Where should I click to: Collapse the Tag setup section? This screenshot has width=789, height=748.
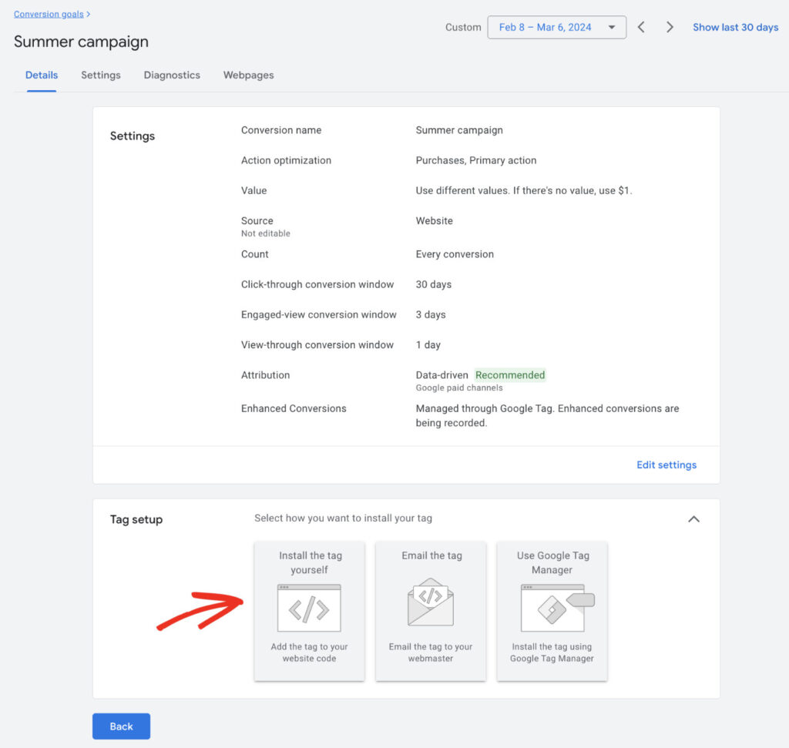(x=693, y=519)
